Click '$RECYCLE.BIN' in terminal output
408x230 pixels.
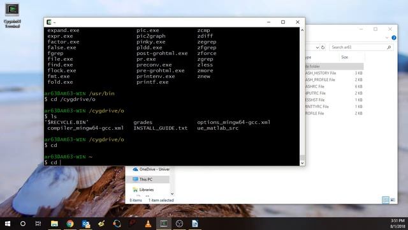click(x=66, y=122)
